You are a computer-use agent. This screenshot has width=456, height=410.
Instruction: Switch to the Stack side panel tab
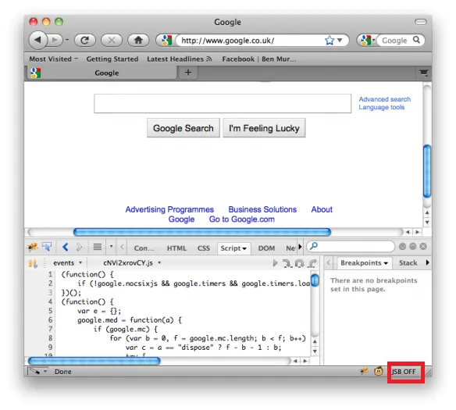point(408,263)
